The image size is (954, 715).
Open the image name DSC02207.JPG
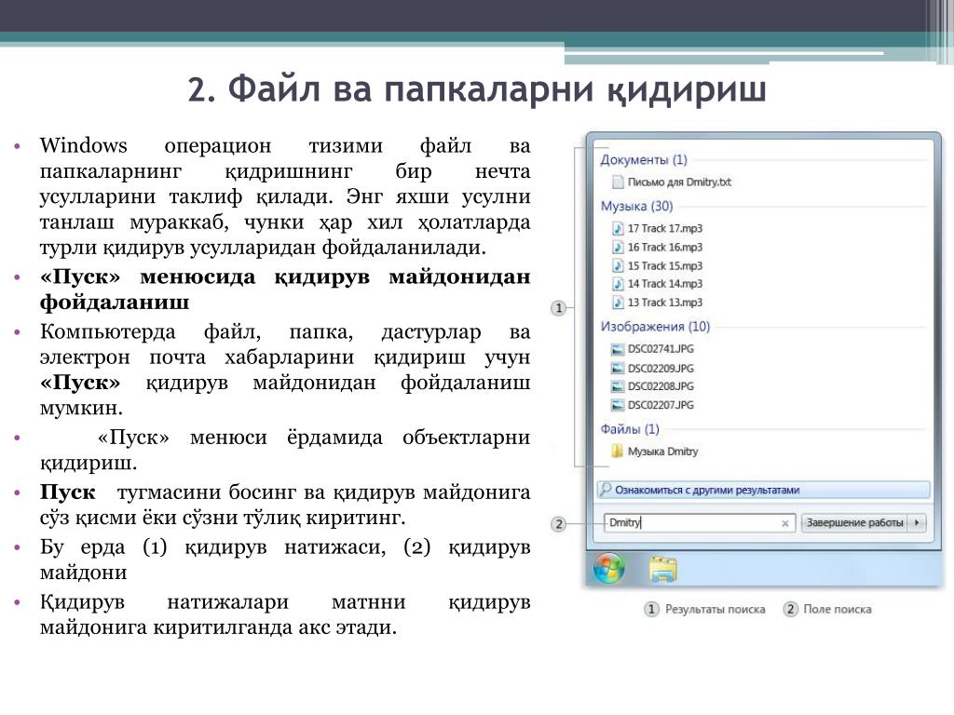pos(661,405)
